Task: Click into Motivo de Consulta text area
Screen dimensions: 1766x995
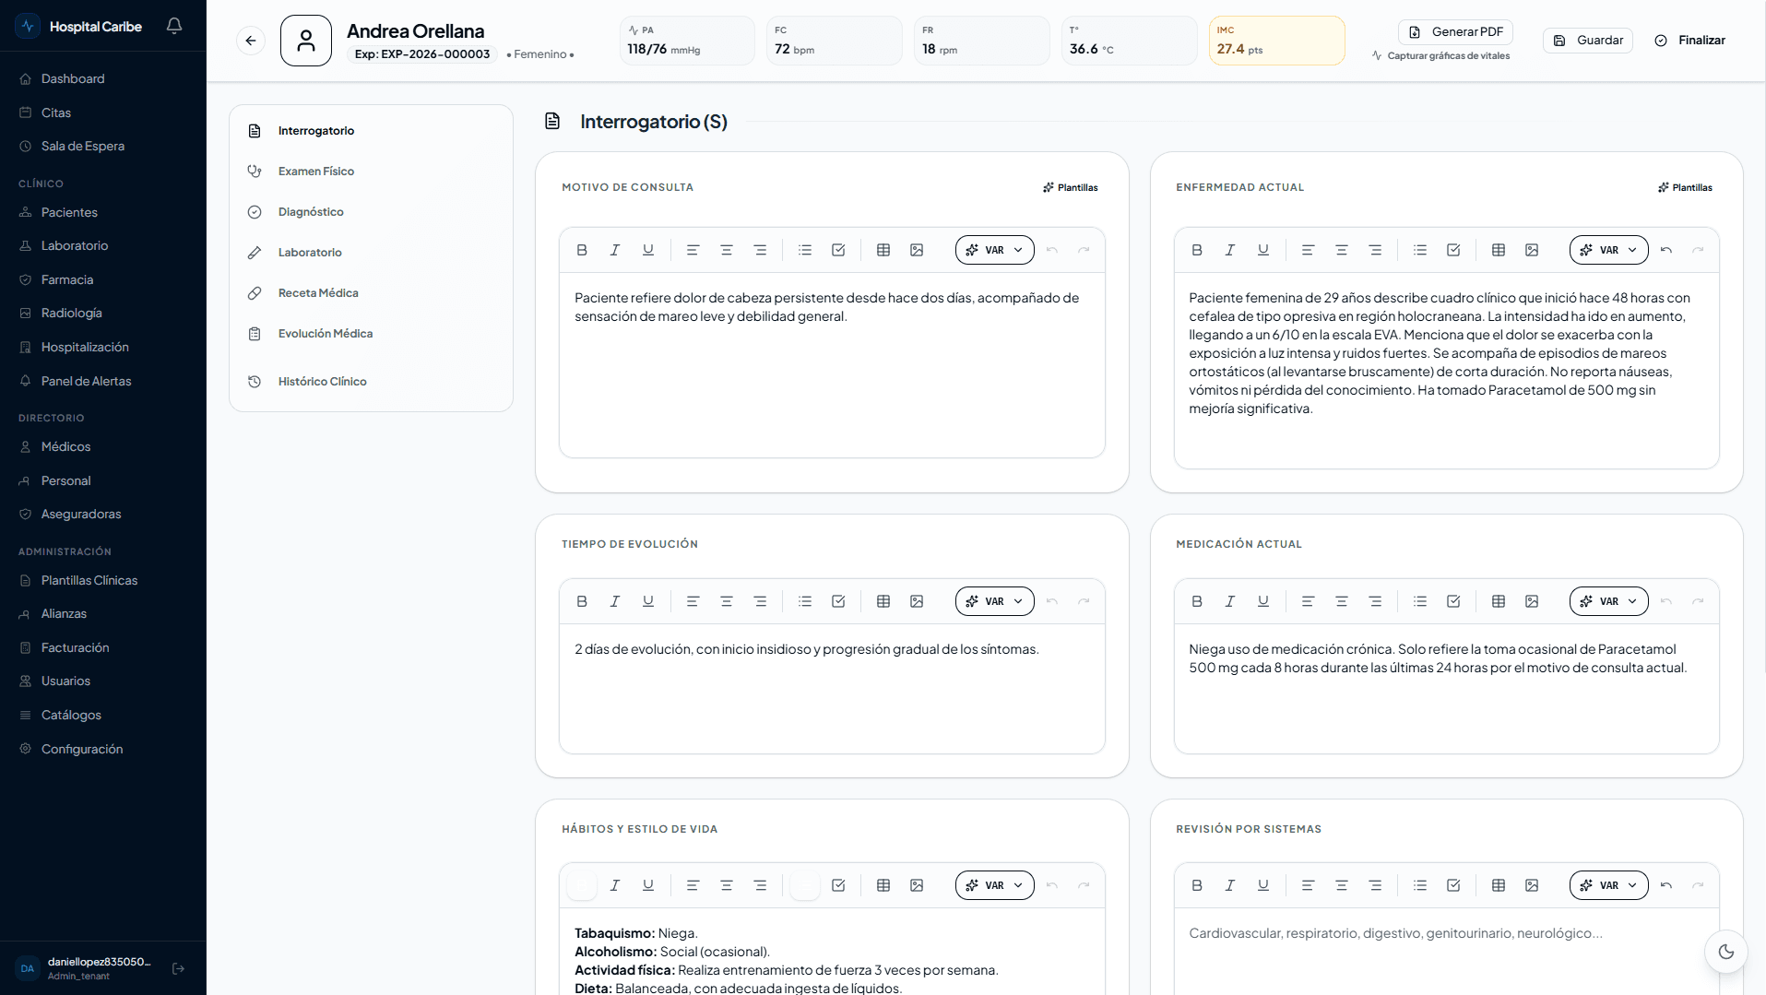Action: [832, 365]
